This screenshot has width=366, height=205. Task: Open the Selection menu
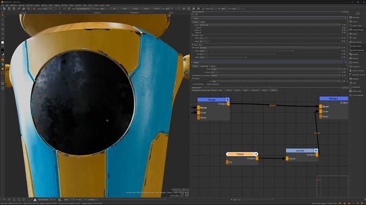pyautogui.click(x=14, y=5)
